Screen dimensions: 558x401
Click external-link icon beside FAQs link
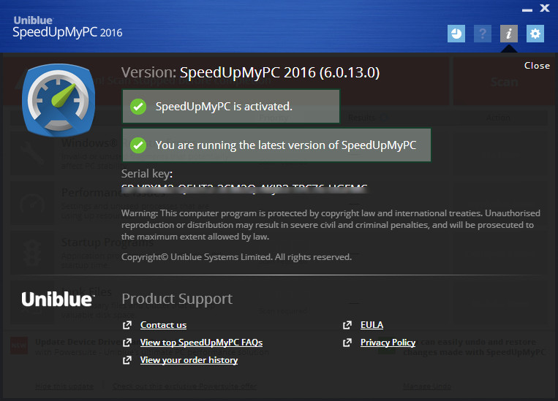pyautogui.click(x=127, y=343)
